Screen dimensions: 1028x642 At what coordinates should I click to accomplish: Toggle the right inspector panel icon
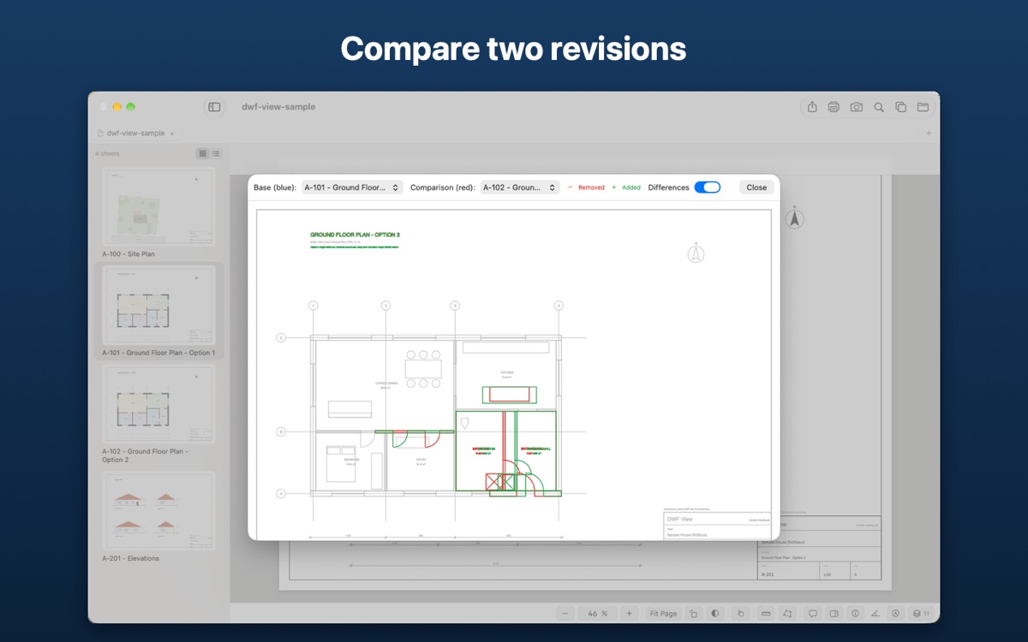834,613
